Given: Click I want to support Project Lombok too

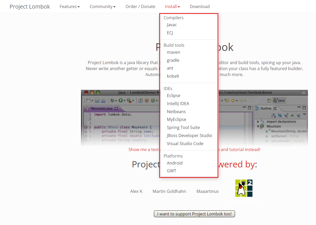Looking at the screenshot, I should [x=194, y=214].
